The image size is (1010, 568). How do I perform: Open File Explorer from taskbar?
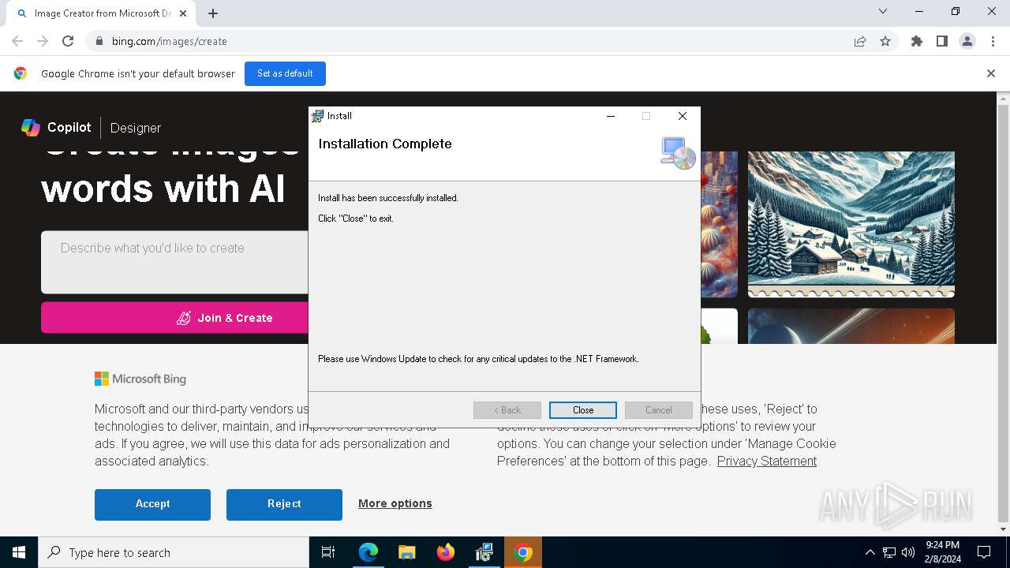pos(406,552)
